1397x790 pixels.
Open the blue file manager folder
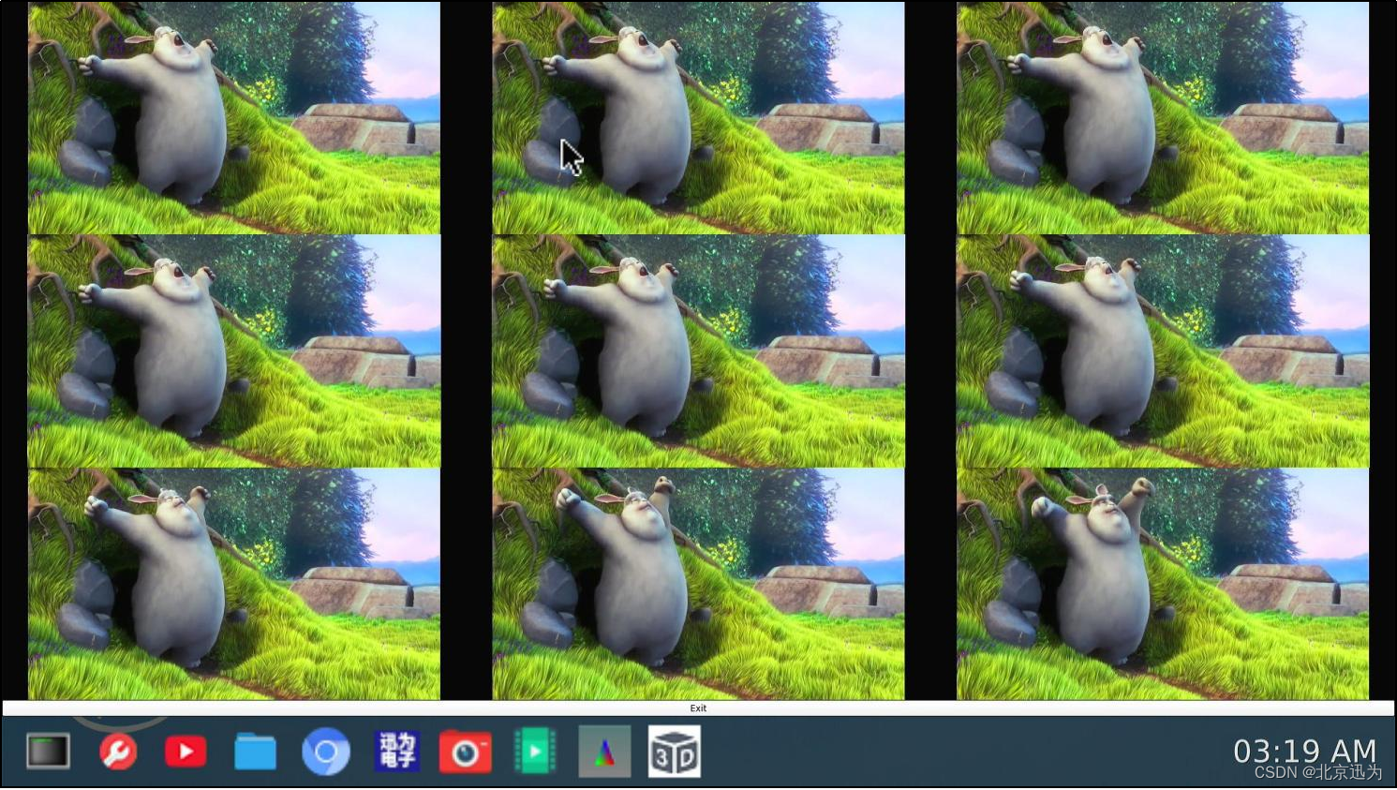click(255, 752)
